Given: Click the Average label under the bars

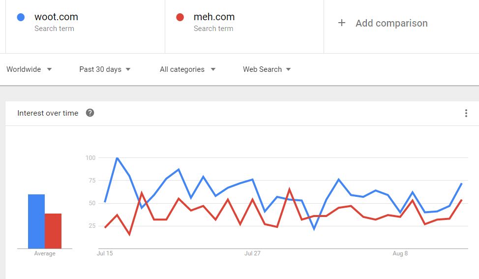Looking at the screenshot, I should click(45, 253).
